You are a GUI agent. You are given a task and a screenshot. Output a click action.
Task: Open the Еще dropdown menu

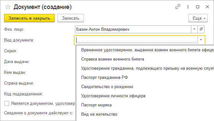pyautogui.click(x=198, y=18)
